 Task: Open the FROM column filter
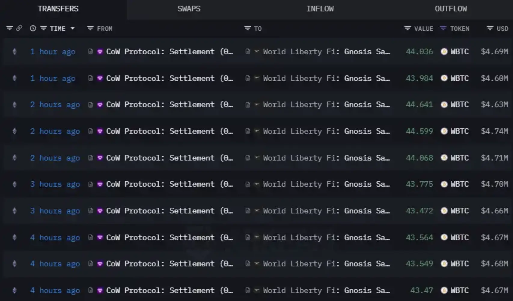click(90, 28)
